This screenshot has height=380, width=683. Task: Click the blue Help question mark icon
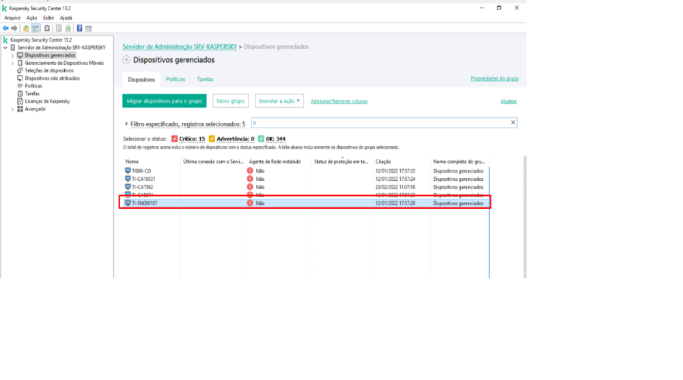[79, 28]
